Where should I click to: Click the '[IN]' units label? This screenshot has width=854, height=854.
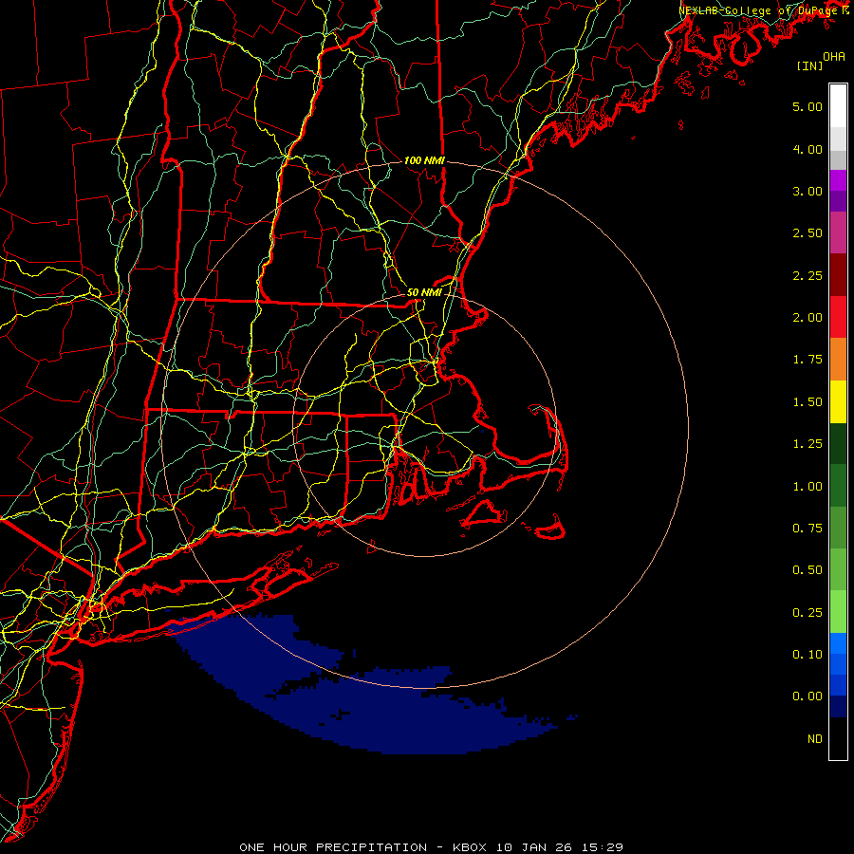pos(809,66)
